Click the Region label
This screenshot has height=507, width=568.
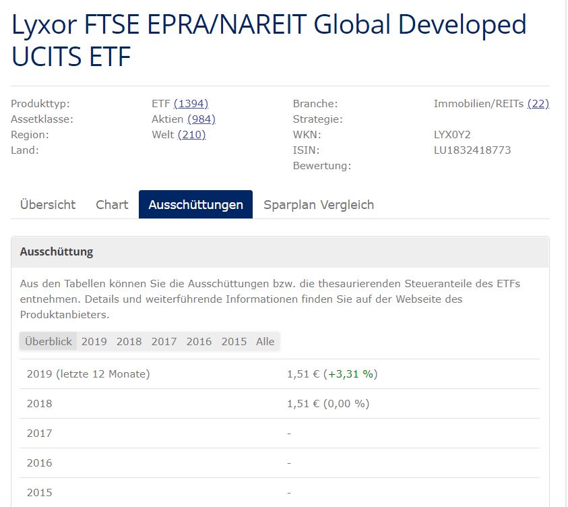coord(30,135)
